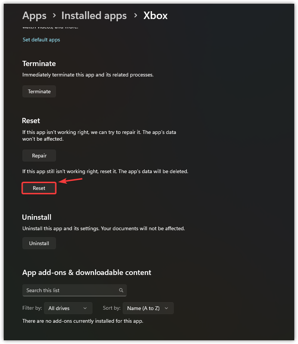Select the Xbox breadcrumb title
This screenshot has height=344, width=298.
pyautogui.click(x=156, y=16)
